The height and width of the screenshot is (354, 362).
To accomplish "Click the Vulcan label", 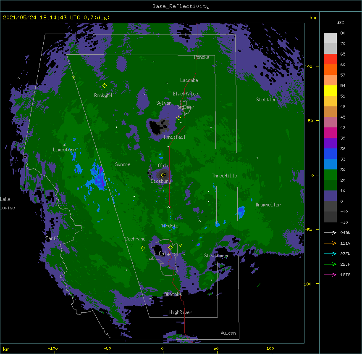I will (228, 333).
